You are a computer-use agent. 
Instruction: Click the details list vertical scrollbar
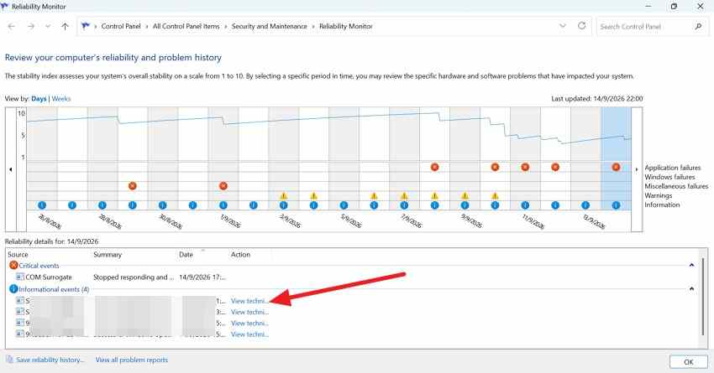tap(704, 298)
